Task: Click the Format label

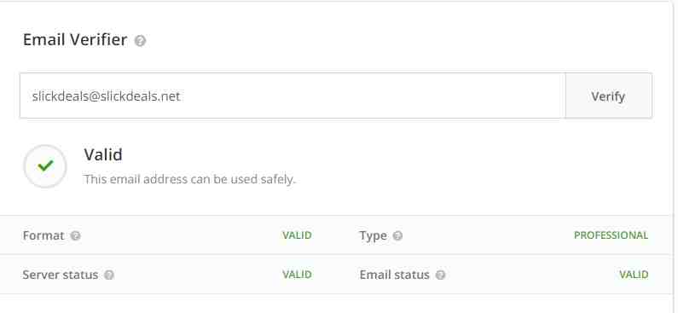Action: (x=43, y=235)
